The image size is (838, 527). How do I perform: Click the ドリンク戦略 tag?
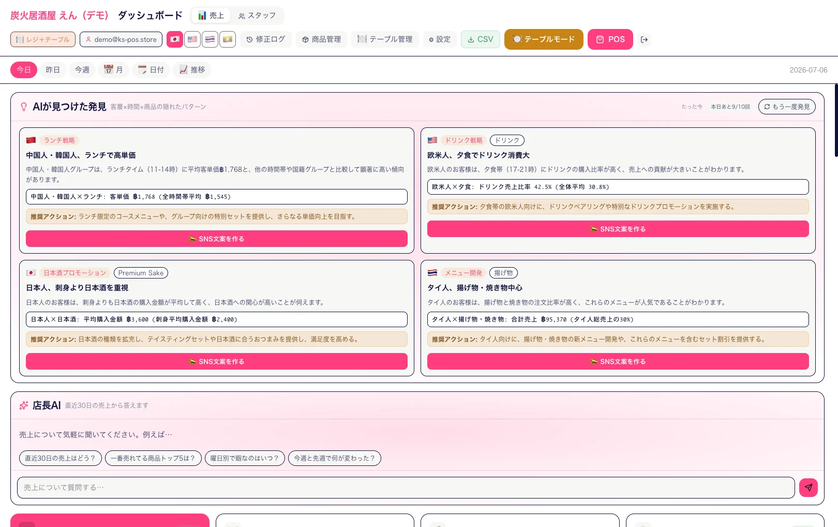pos(464,140)
